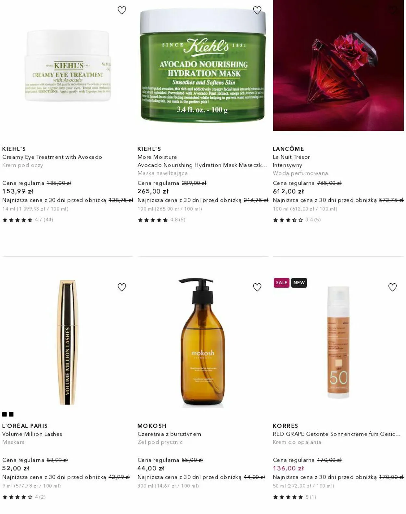Screen dimensions: 406x514
Task: Open La Nuit Trésor product link
Action: click(x=291, y=157)
